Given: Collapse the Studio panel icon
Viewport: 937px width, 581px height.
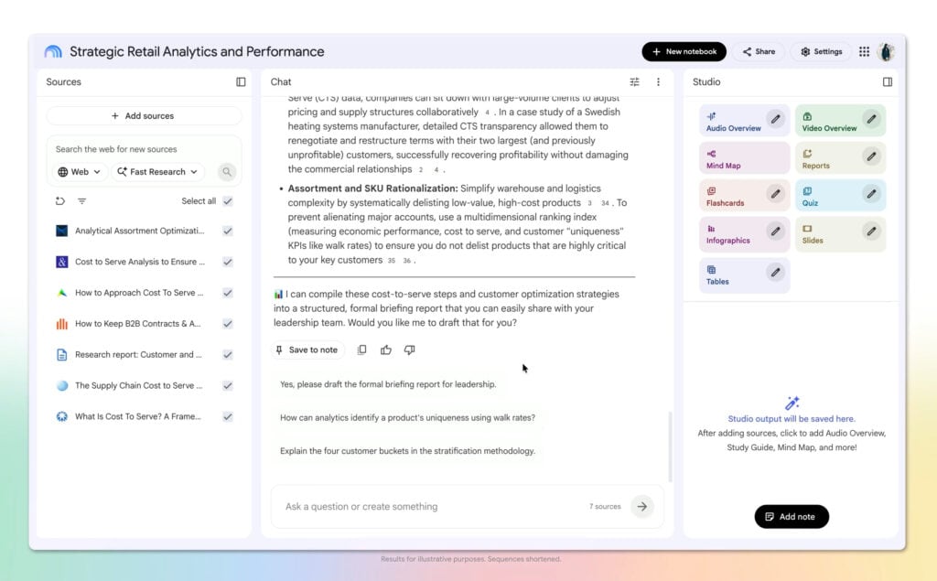Looking at the screenshot, I should pos(888,82).
